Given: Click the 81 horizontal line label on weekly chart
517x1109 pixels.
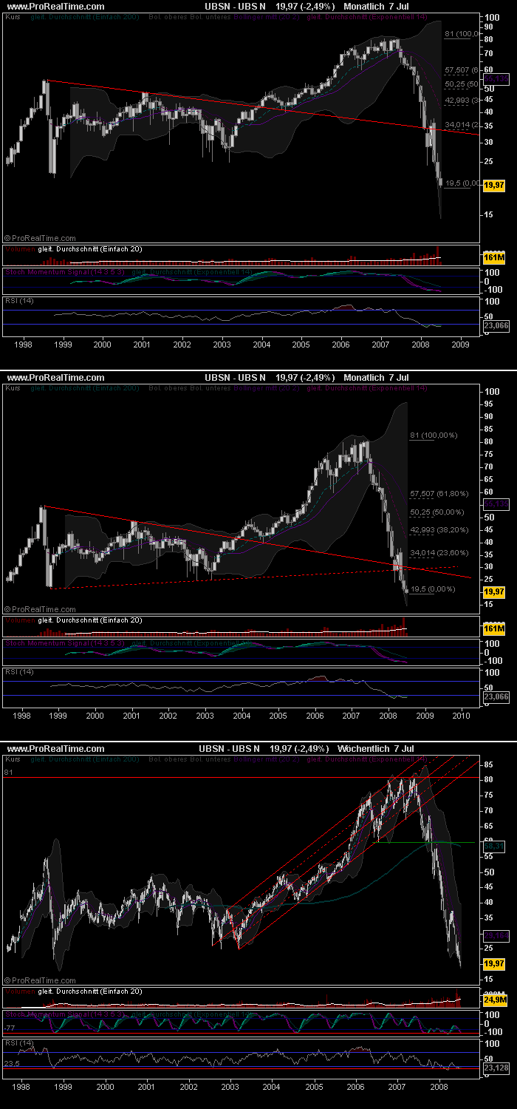Looking at the screenshot, I should (x=9, y=773).
